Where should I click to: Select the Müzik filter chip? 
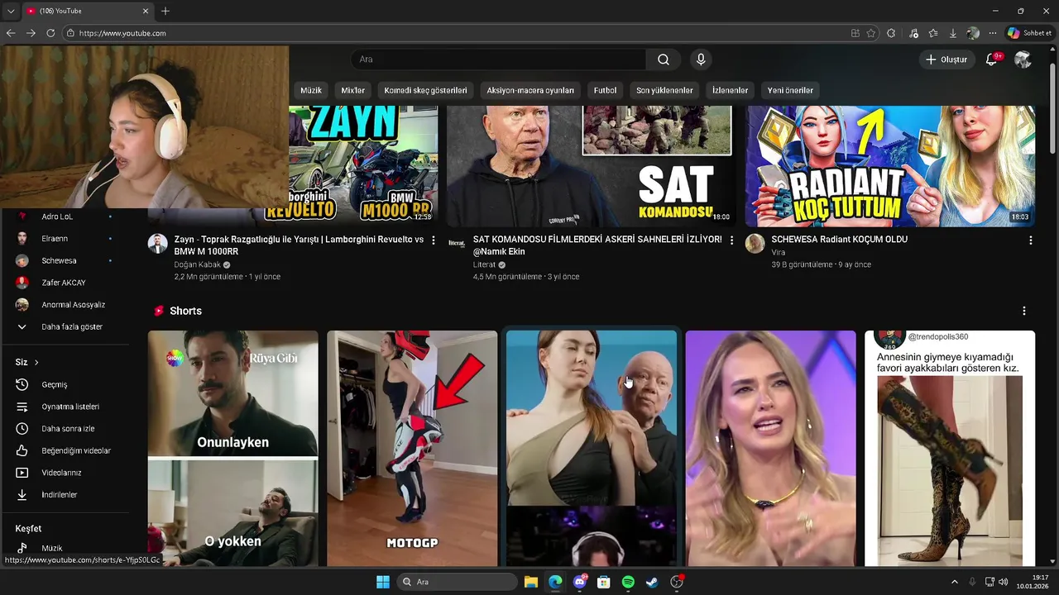pyautogui.click(x=311, y=90)
